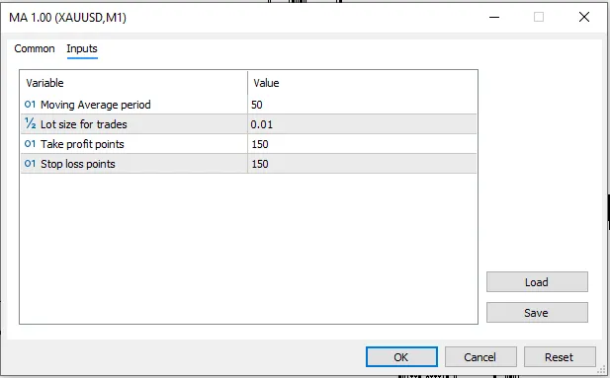This screenshot has height=378, width=610.
Task: Select the Take profit points value 150
Action: click(x=260, y=144)
